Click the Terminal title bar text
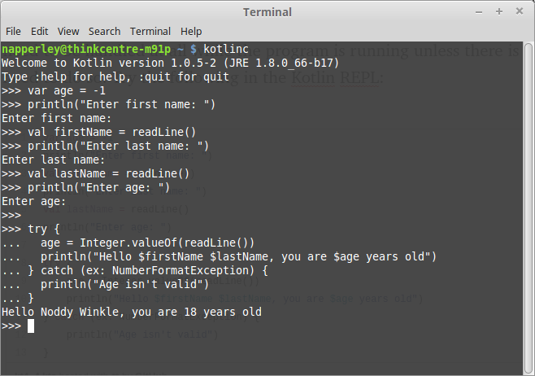Screen dimensions: 535x376 click(x=267, y=12)
